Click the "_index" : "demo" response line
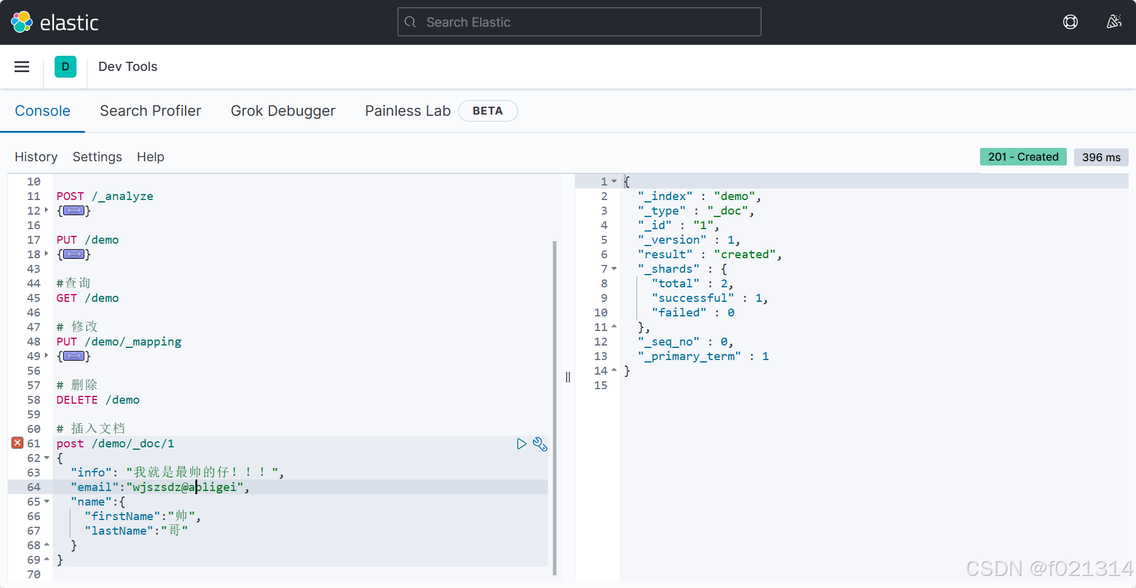 pos(699,196)
